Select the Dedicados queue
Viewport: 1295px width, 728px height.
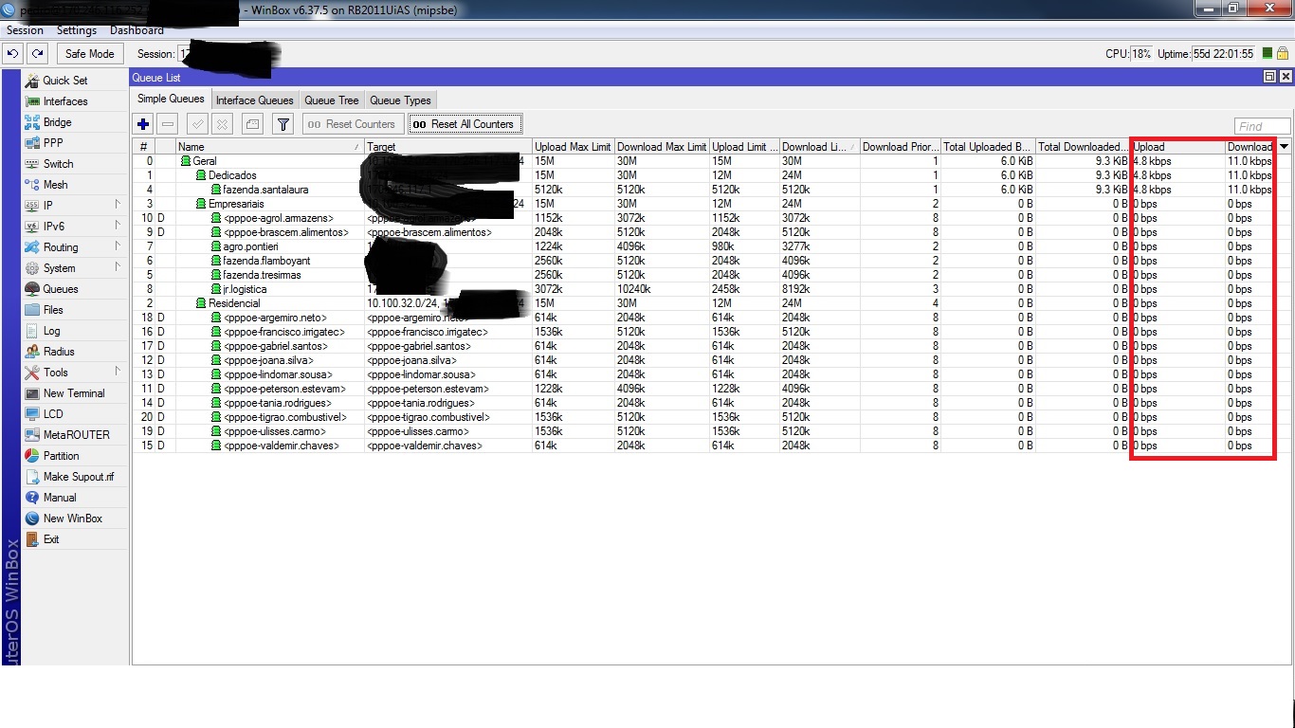coord(232,175)
